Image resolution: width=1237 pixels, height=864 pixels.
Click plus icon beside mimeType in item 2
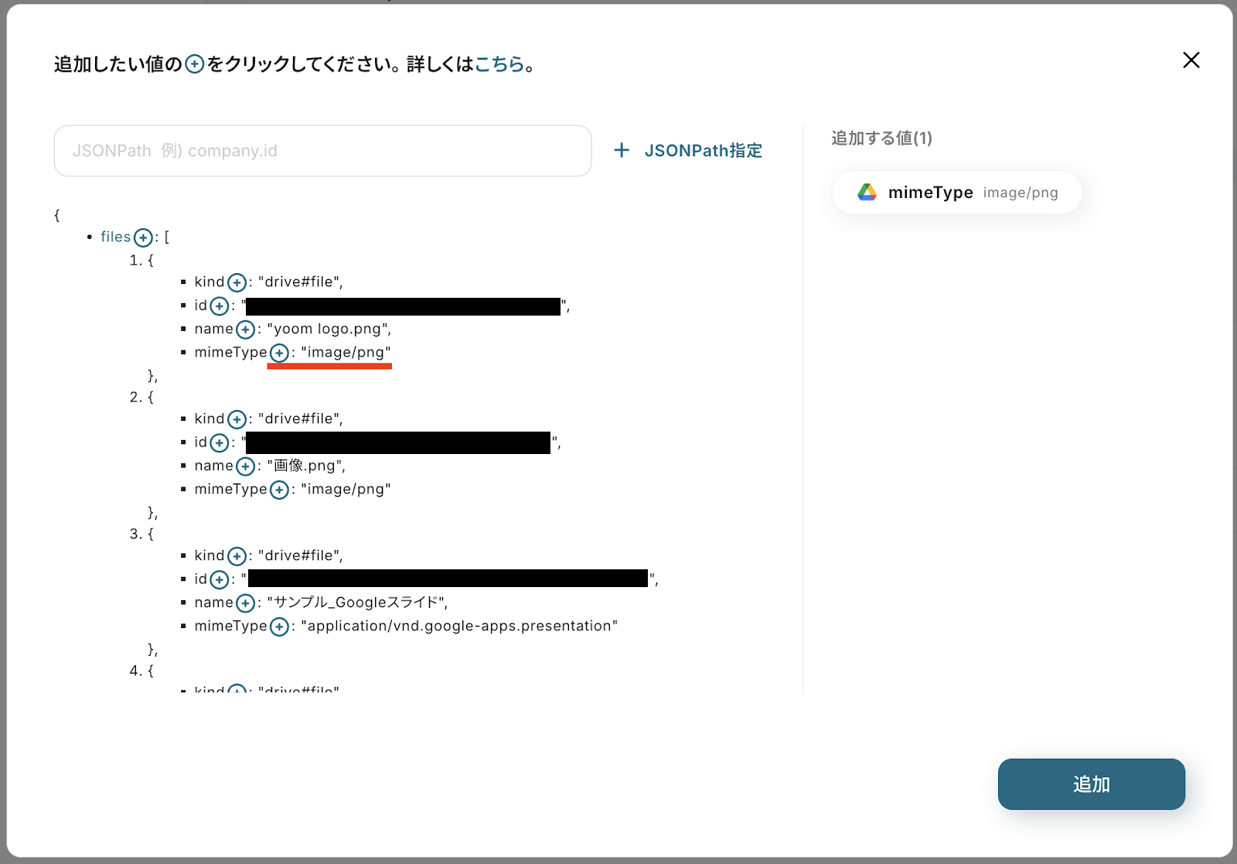click(x=279, y=490)
